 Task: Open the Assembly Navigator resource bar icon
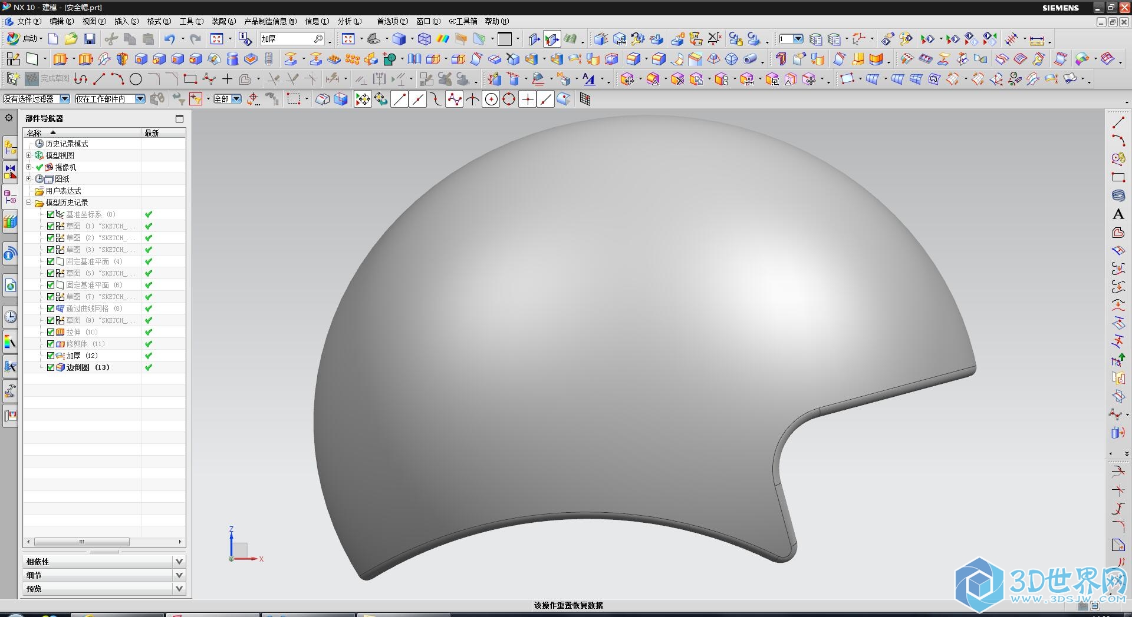click(x=10, y=147)
